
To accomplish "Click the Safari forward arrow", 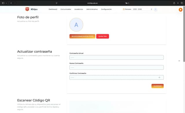I will [x=15, y=3].
